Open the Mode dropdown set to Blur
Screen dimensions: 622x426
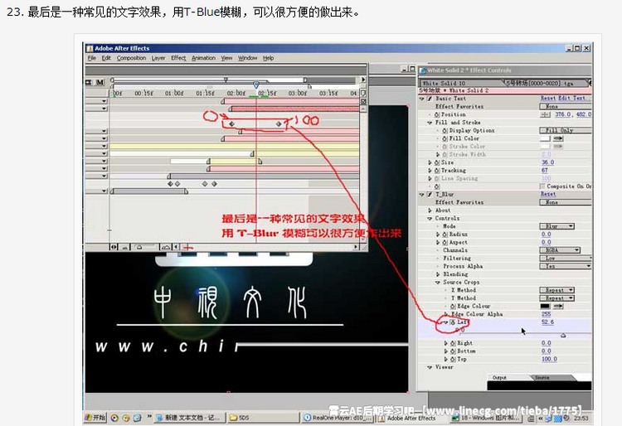tap(557, 226)
